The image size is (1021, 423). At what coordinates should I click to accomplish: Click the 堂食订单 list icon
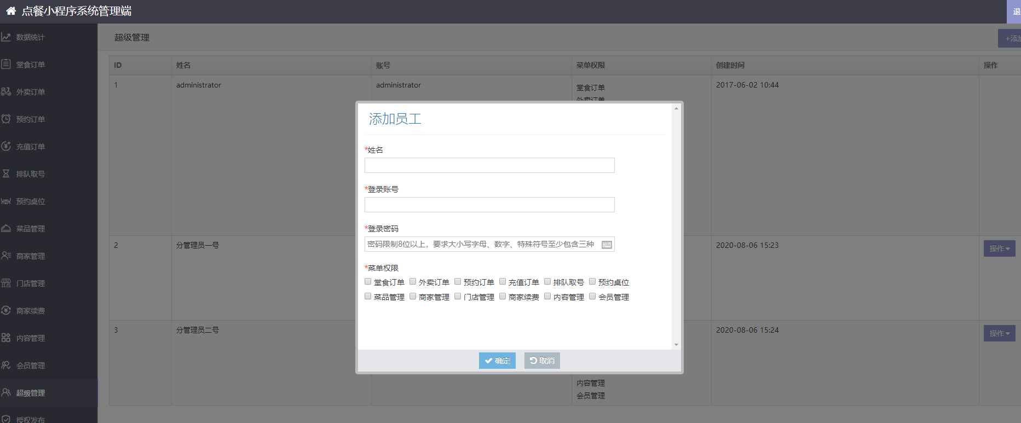6,64
